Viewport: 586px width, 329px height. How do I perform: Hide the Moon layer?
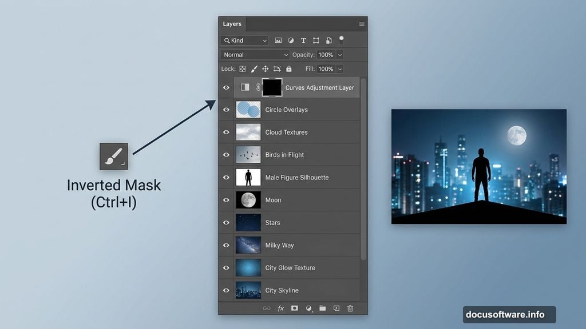[x=226, y=200]
